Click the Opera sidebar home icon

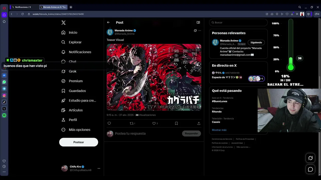4,15
